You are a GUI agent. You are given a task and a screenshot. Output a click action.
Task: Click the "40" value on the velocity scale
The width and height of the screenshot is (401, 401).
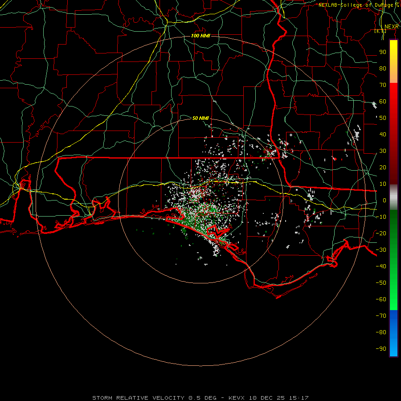(383, 135)
